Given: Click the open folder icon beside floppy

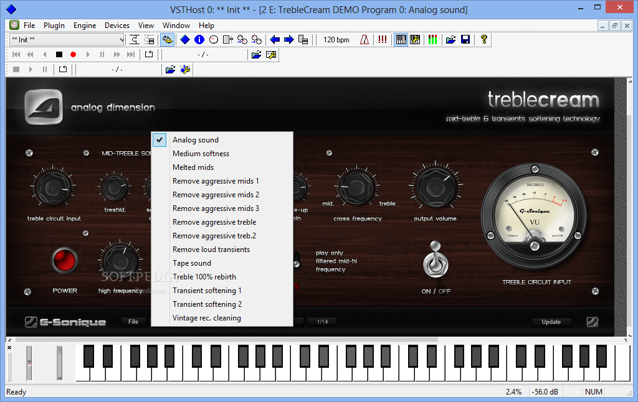Looking at the screenshot, I should pos(451,39).
